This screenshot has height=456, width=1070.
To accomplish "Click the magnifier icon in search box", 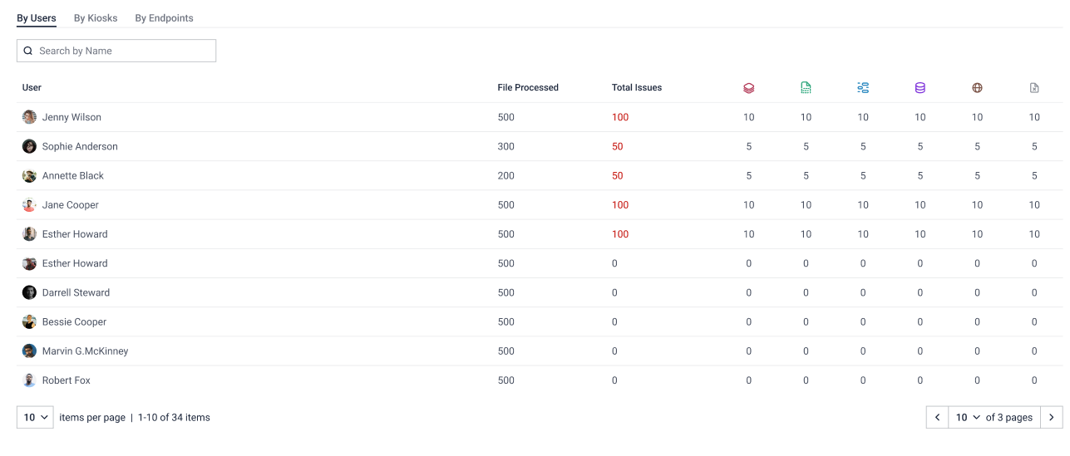I will tap(28, 51).
